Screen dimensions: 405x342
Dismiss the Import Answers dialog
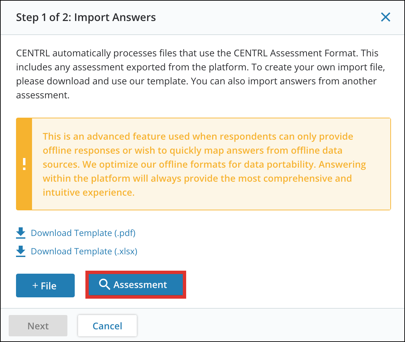coord(385,17)
